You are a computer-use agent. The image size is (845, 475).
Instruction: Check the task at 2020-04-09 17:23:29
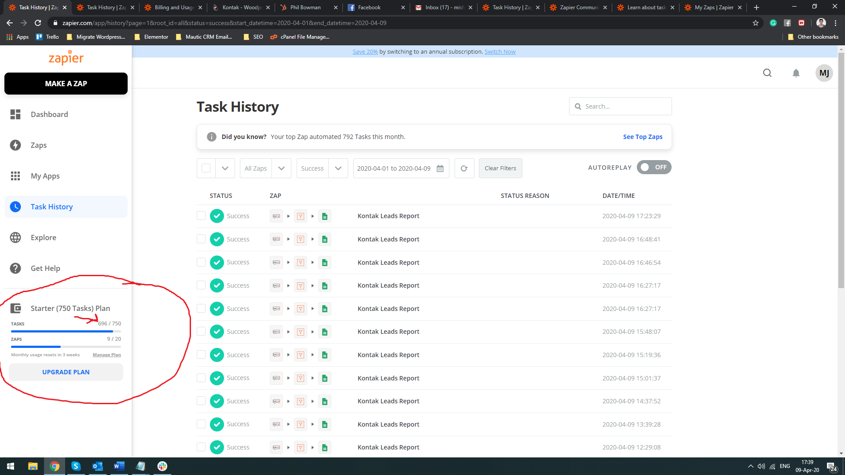click(201, 216)
